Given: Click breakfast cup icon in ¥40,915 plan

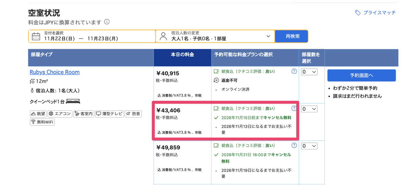Looking at the screenshot, I should tap(216, 72).
